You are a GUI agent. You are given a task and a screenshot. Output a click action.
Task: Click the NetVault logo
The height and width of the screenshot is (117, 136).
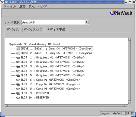[x=121, y=13]
